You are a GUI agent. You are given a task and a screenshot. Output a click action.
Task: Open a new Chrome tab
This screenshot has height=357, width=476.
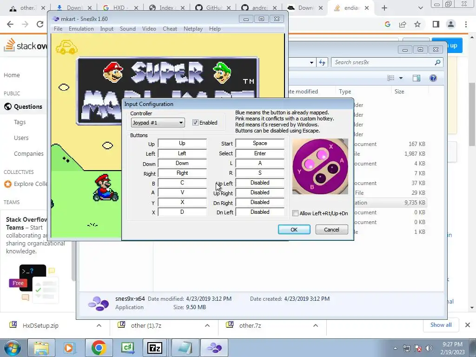384,8
